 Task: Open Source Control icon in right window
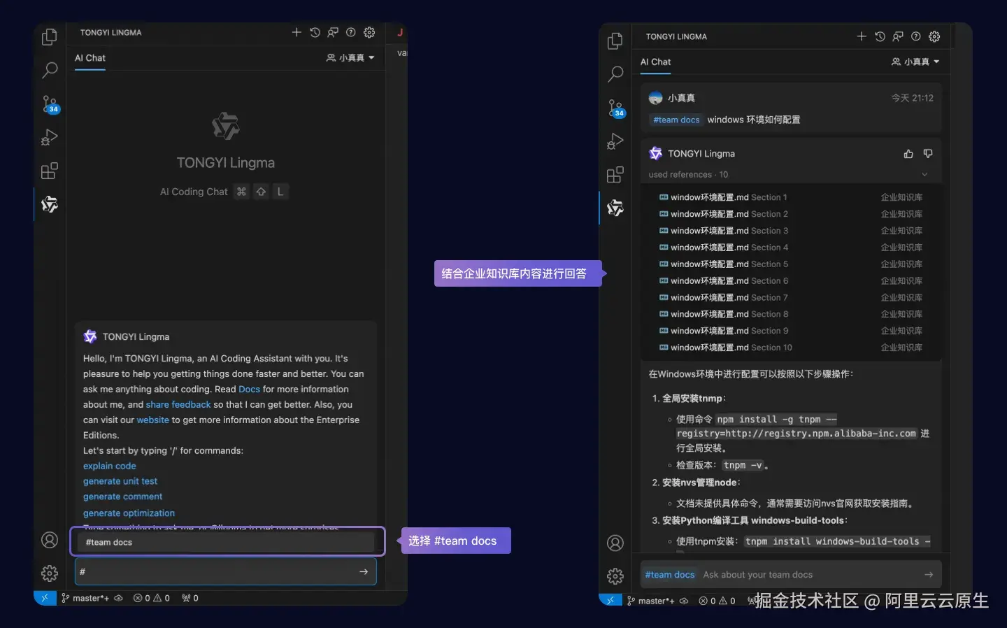[616, 108]
